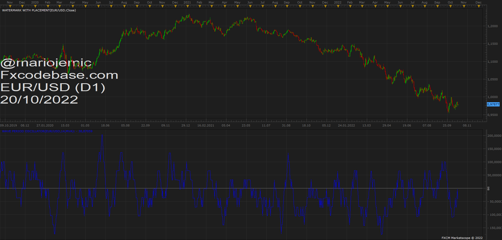Image resolution: width=502 pixels, height=240 pixels.
Task: Click the current price tag 0,97877
Action: (x=493, y=104)
